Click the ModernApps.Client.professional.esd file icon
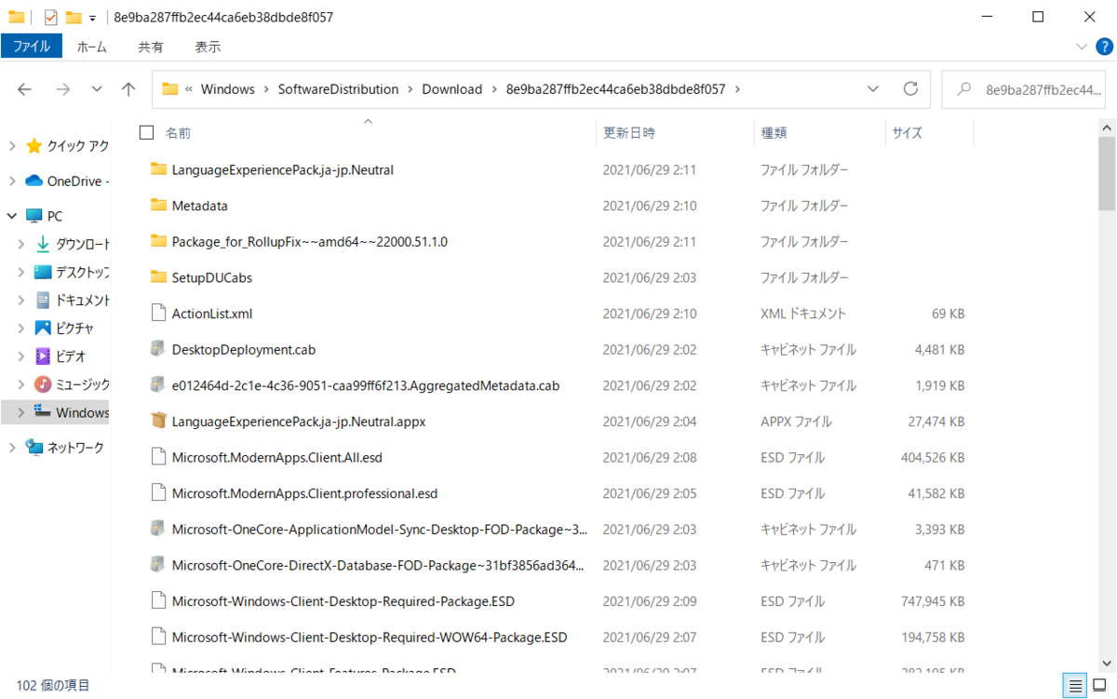This screenshot has height=699, width=1117. tap(157, 492)
